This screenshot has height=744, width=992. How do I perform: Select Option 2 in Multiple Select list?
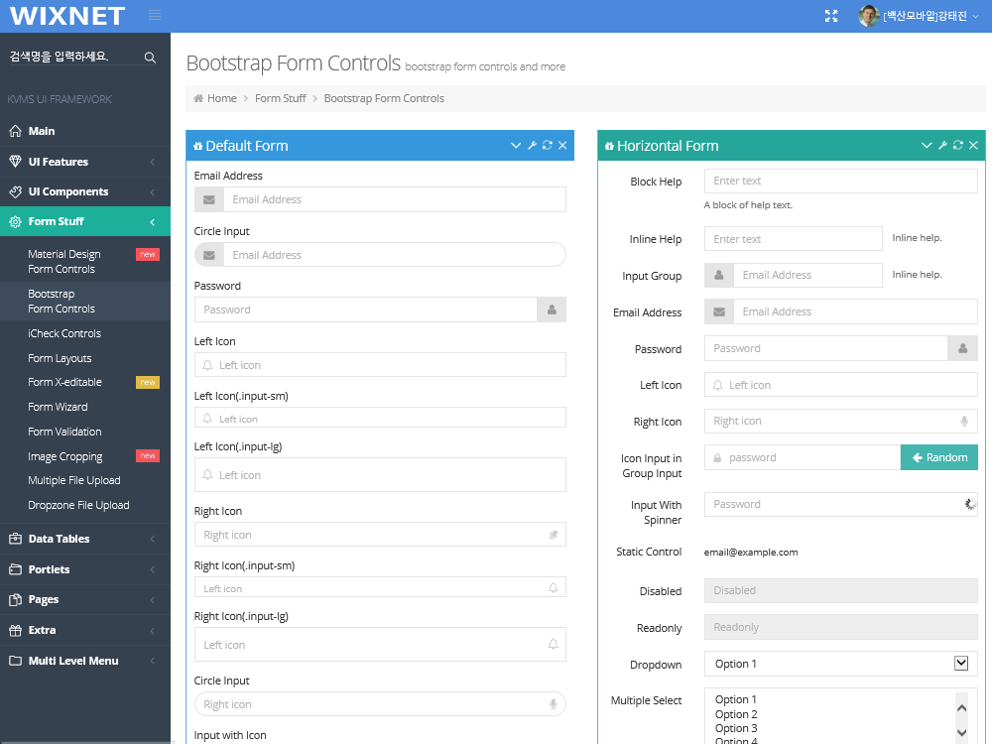tap(736, 714)
